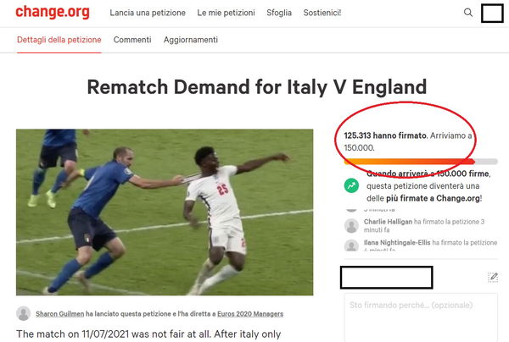Open the Sharon Guilmen author link
The width and height of the screenshot is (509, 342).
[59, 313]
